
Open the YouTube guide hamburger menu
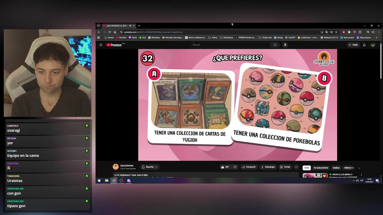point(101,45)
